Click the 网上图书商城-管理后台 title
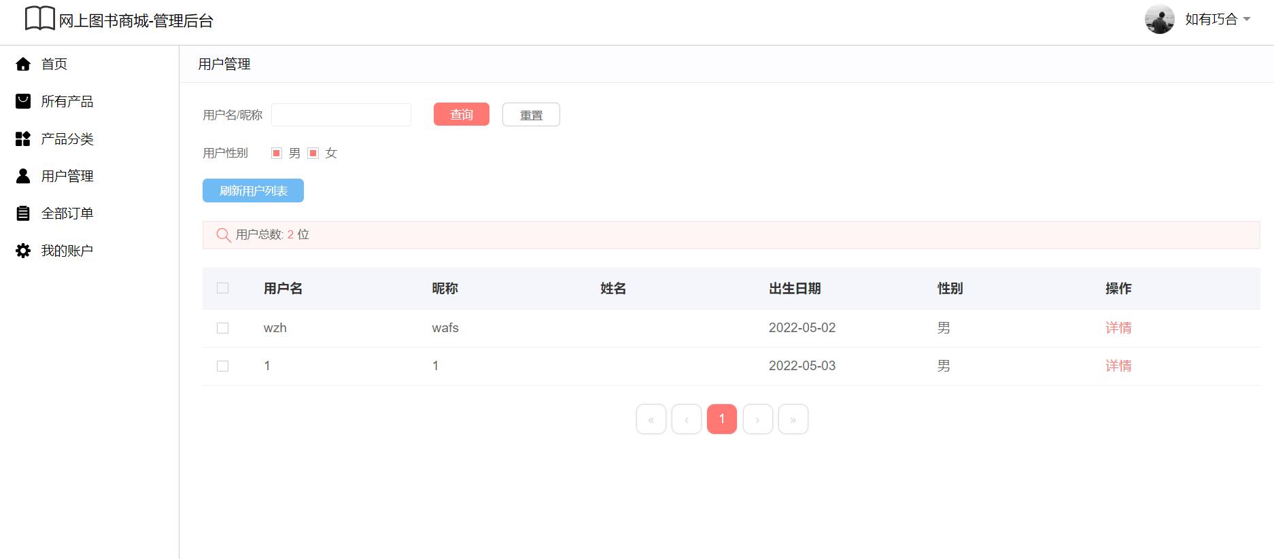This screenshot has height=559, width=1274. (x=136, y=21)
